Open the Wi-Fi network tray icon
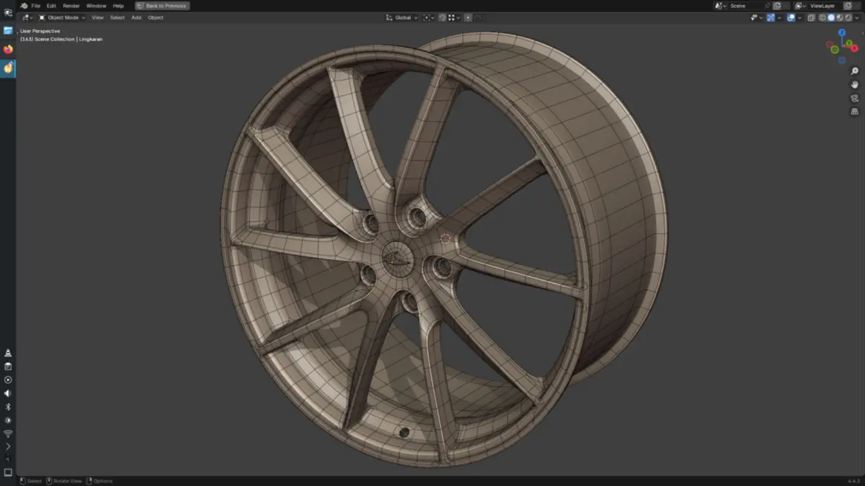 [x=8, y=433]
